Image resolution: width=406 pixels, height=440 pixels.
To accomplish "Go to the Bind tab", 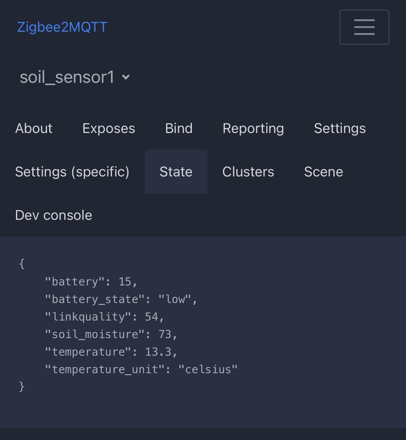I will 179,128.
